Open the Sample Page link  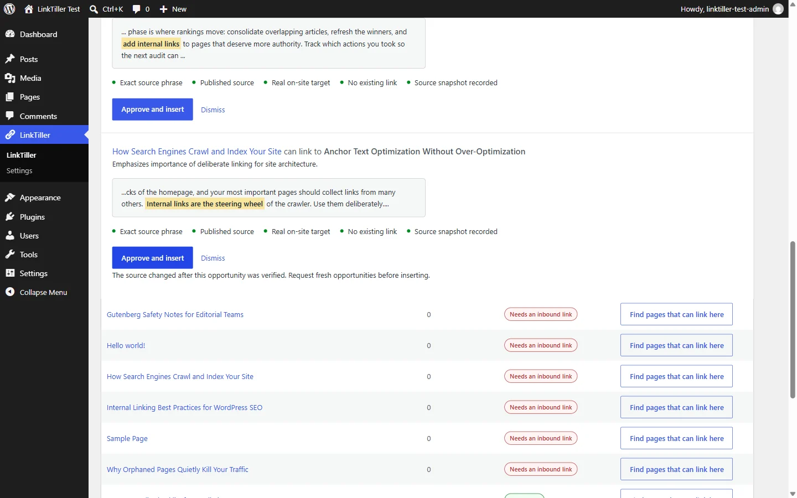127,438
